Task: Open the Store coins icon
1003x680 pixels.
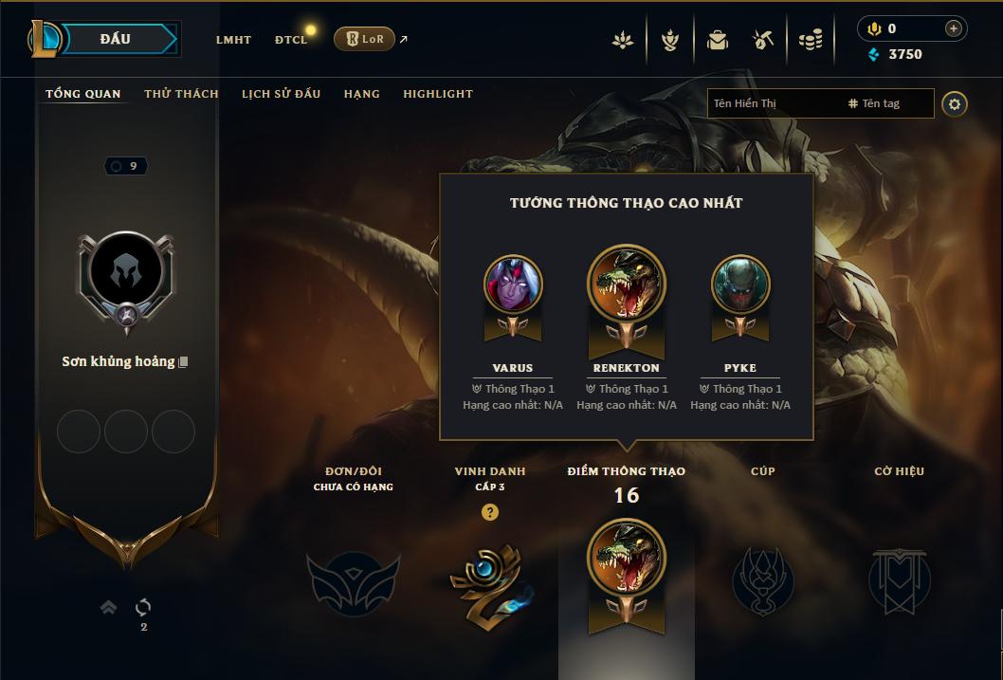Action: (x=811, y=40)
